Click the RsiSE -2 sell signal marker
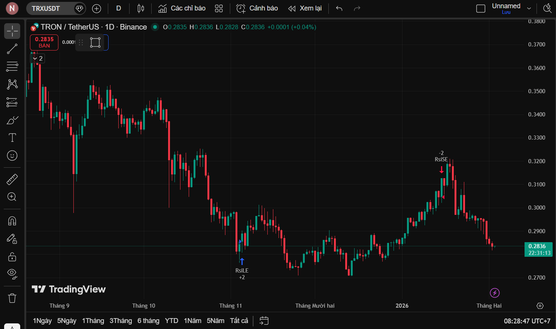Image resolution: width=556 pixels, height=329 pixels. point(441,162)
